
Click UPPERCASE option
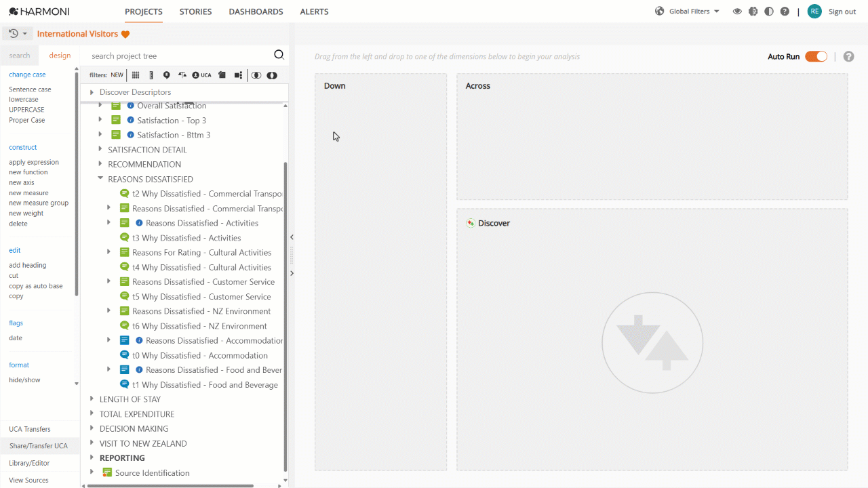(x=26, y=110)
